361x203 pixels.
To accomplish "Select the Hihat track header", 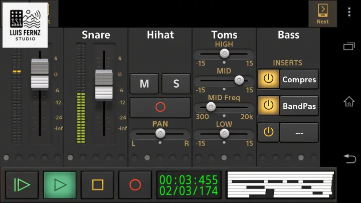I will pos(160,35).
